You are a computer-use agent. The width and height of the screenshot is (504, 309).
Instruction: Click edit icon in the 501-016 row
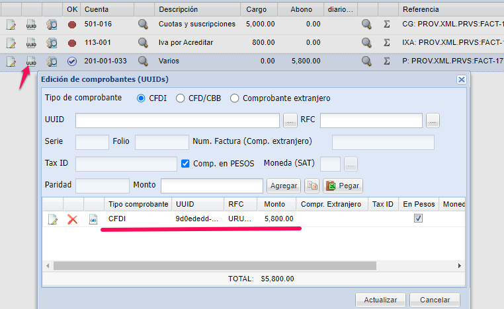pyautogui.click(x=11, y=24)
